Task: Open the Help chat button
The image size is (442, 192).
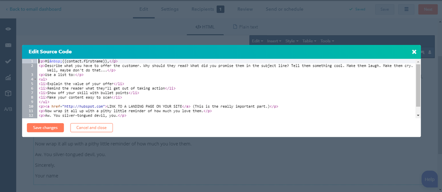Action: pyautogui.click(x=429, y=179)
